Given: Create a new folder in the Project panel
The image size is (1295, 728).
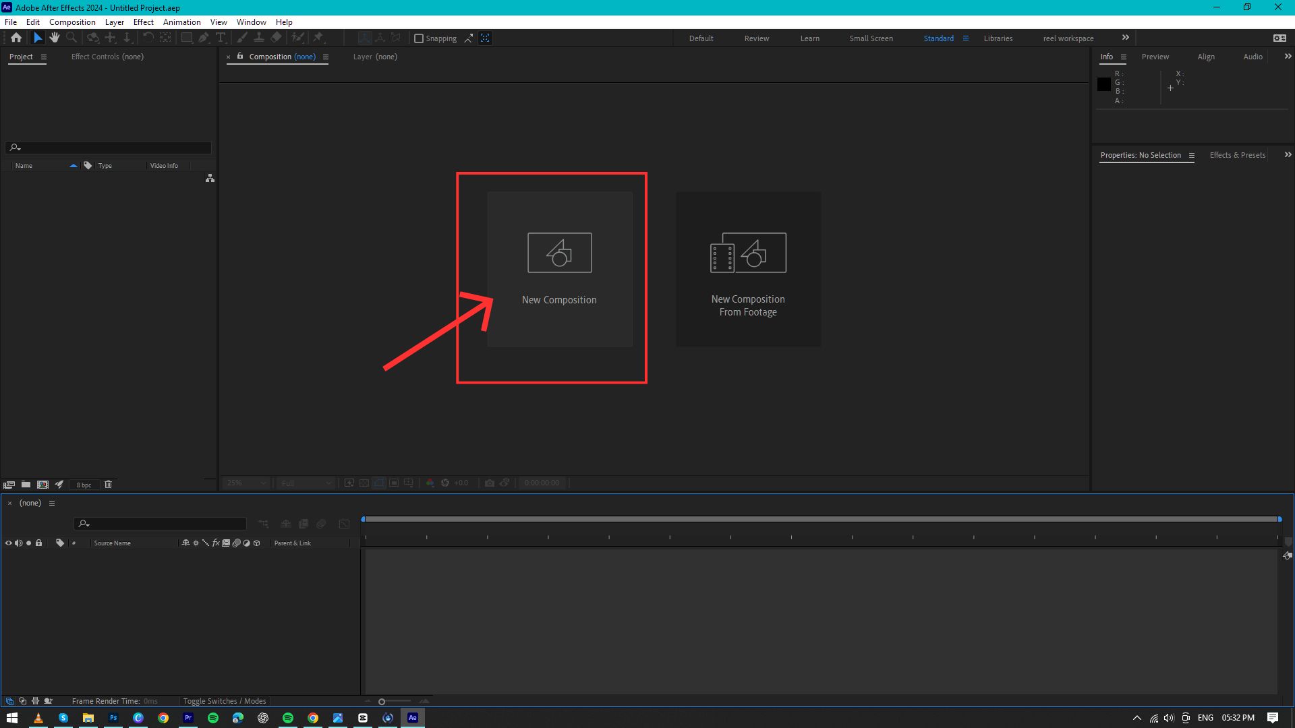Looking at the screenshot, I should pos(26,484).
